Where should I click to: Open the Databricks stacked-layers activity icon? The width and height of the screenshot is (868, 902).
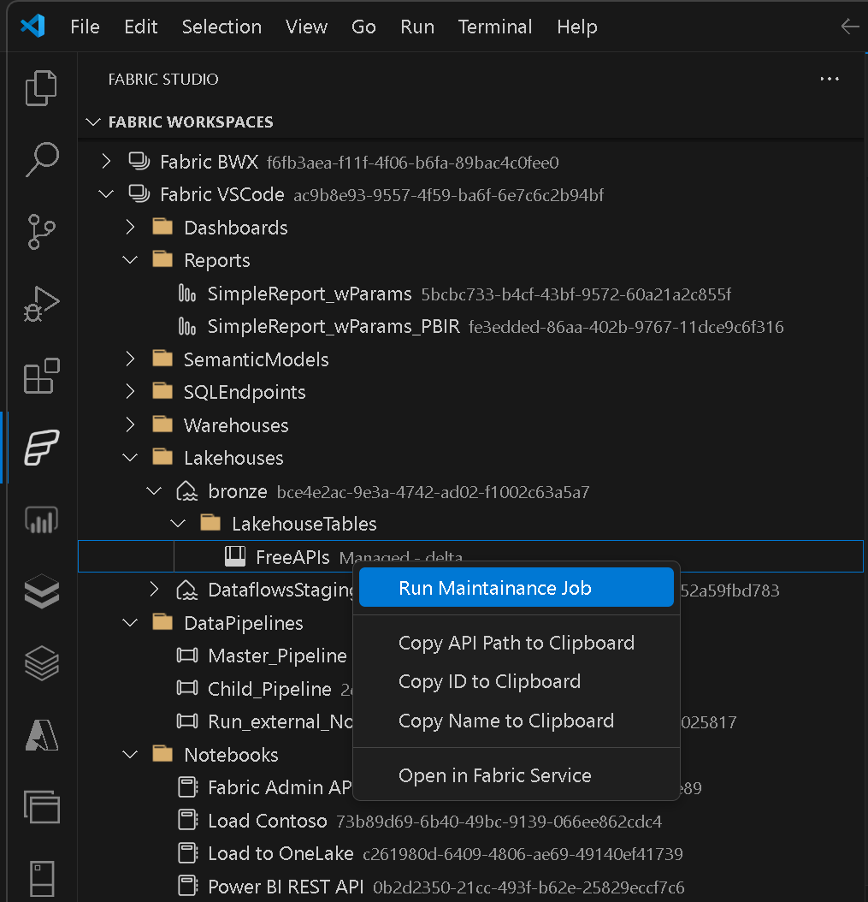[x=41, y=591]
